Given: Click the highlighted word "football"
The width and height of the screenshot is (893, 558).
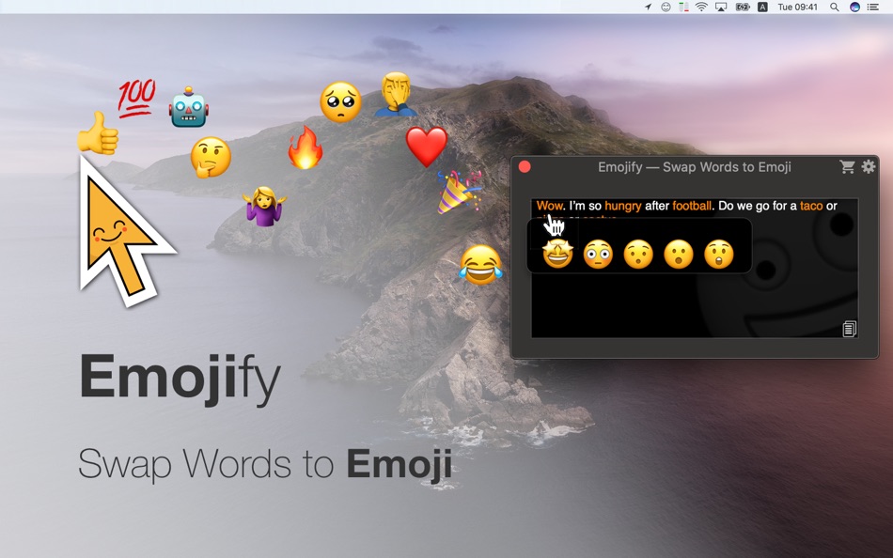Looking at the screenshot, I should 692,206.
